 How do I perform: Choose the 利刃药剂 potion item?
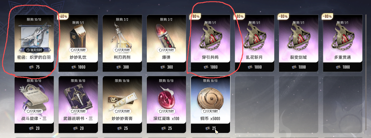[x=122, y=43]
